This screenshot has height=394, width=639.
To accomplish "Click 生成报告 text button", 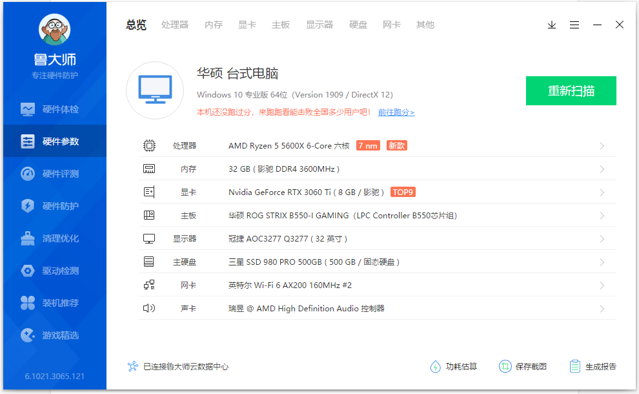I will click(601, 366).
